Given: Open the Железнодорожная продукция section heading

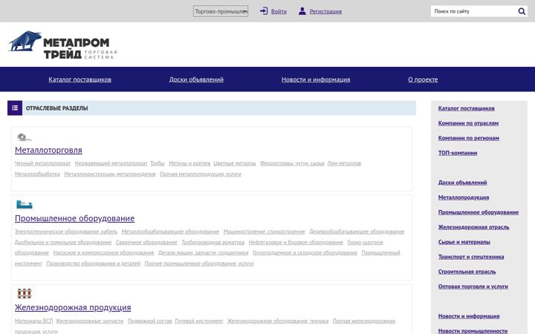Looking at the screenshot, I should click(73, 307).
